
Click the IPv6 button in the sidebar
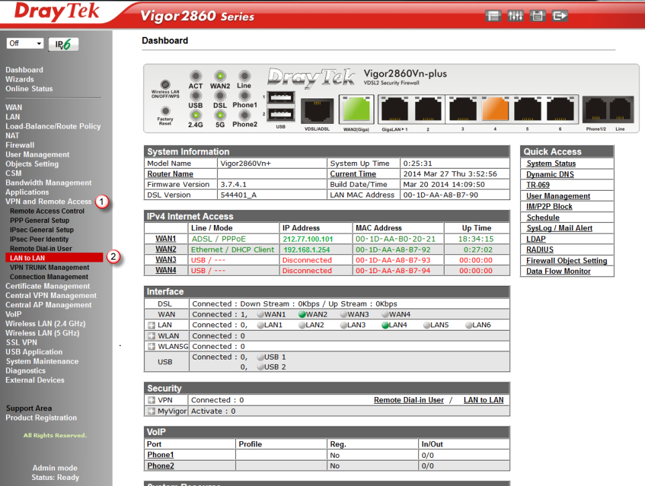[x=63, y=44]
